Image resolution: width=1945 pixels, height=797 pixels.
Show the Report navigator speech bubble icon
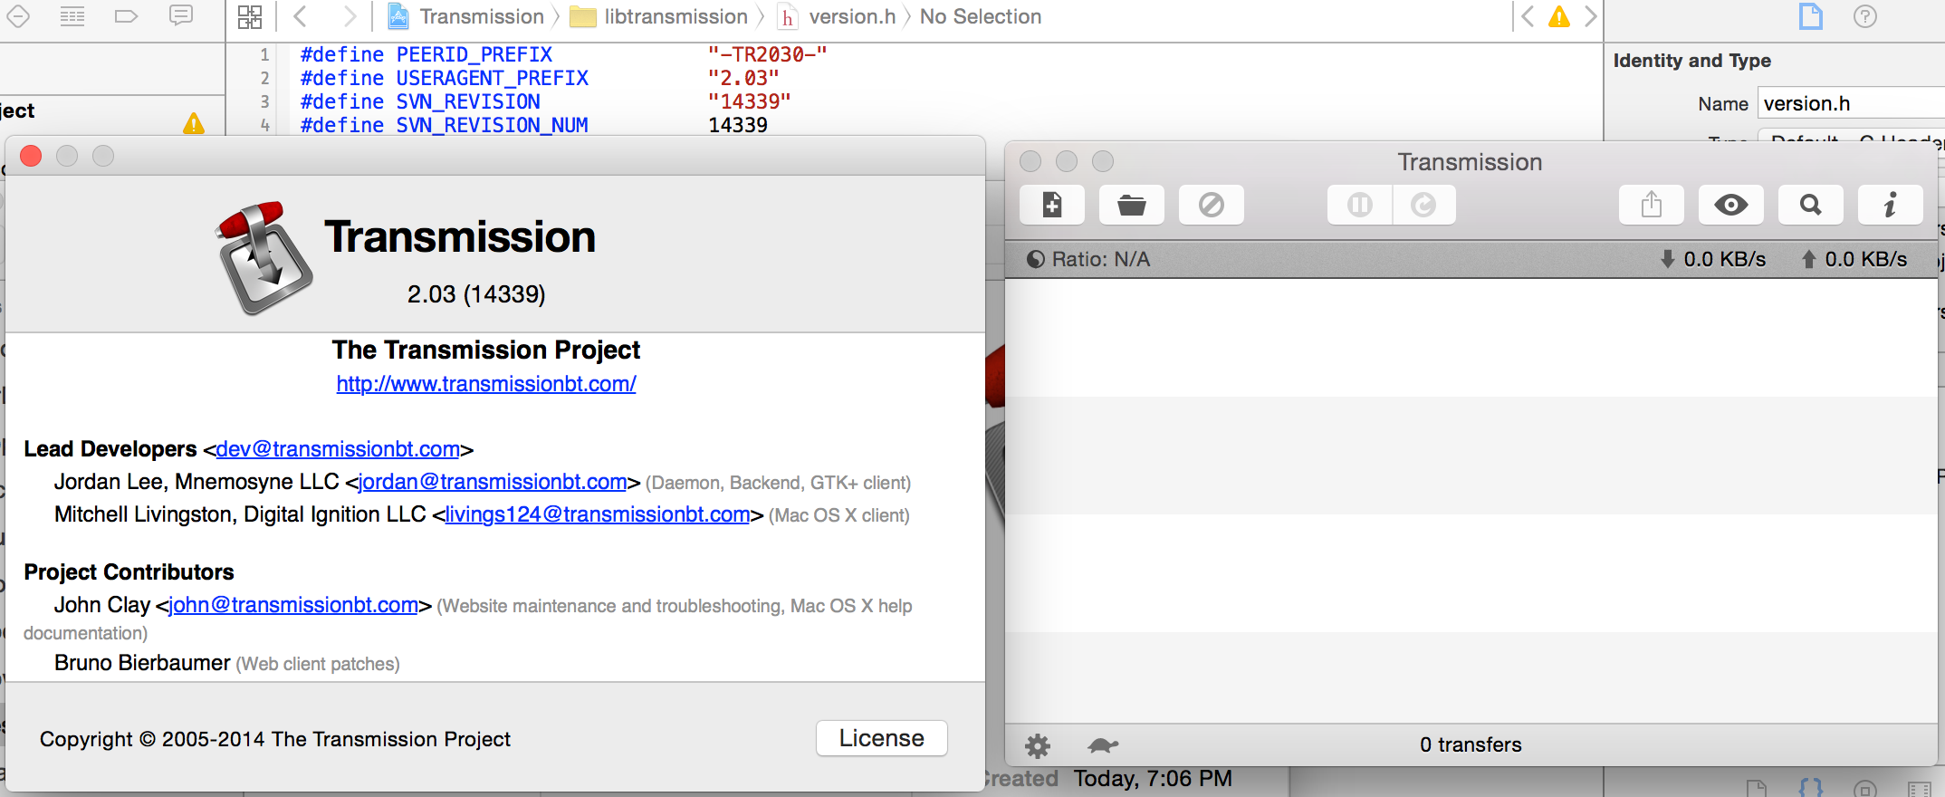(181, 15)
